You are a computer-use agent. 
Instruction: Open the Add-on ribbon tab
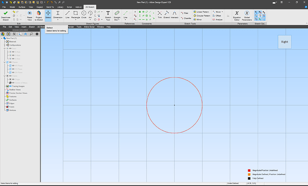pos(79,7)
